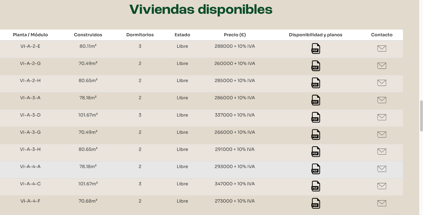423x215 pixels.
Task: Click contact envelope for VI-A-4-F
Action: [382, 203]
